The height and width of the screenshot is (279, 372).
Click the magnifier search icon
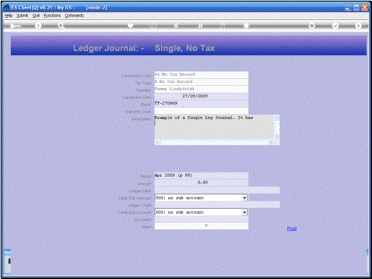pyautogui.click(x=61, y=25)
